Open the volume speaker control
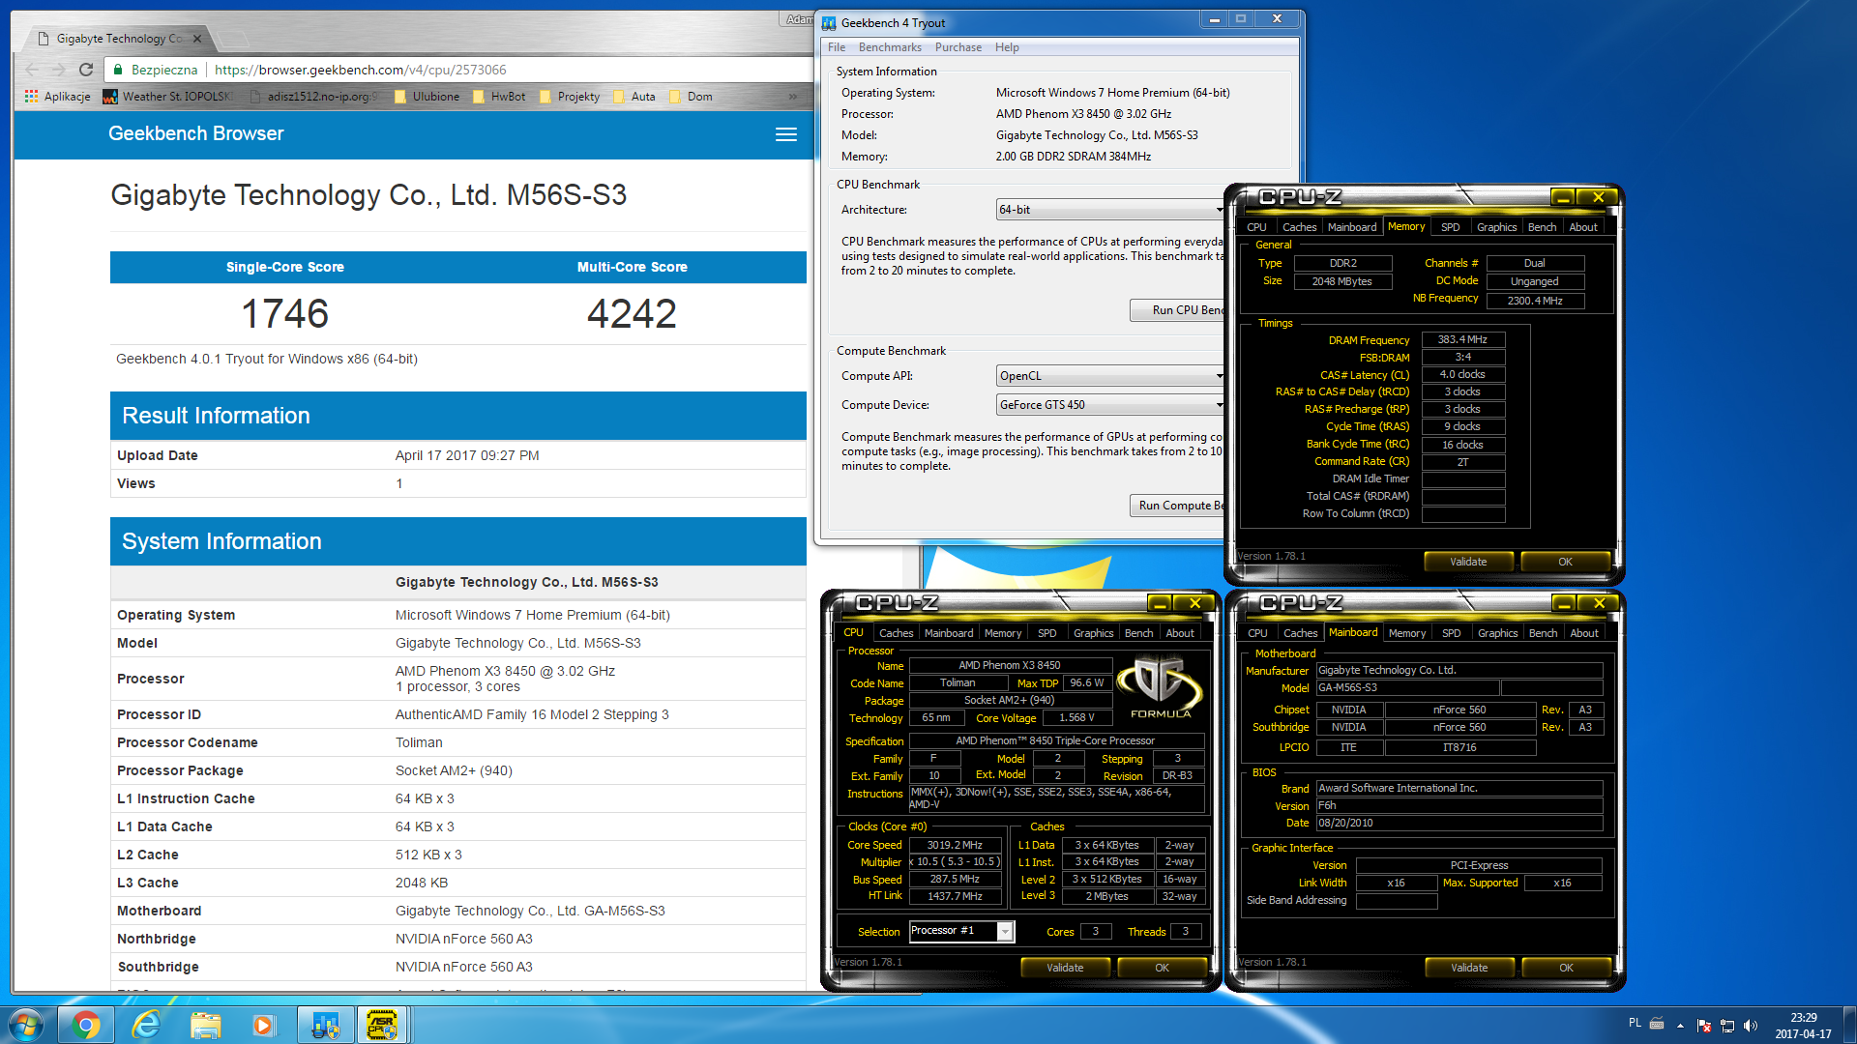 point(1751,1025)
